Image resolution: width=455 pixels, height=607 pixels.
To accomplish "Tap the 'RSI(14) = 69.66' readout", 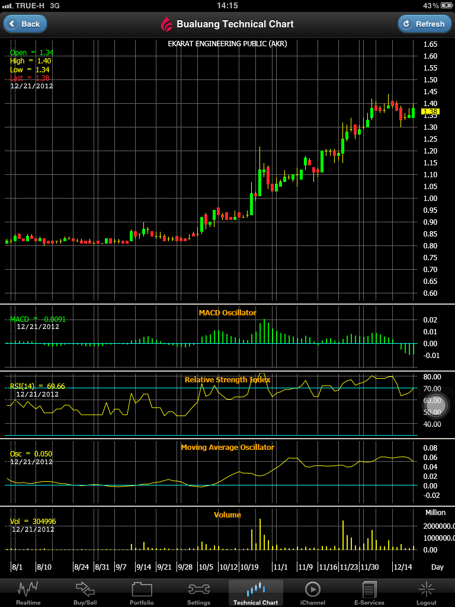I will [37, 386].
